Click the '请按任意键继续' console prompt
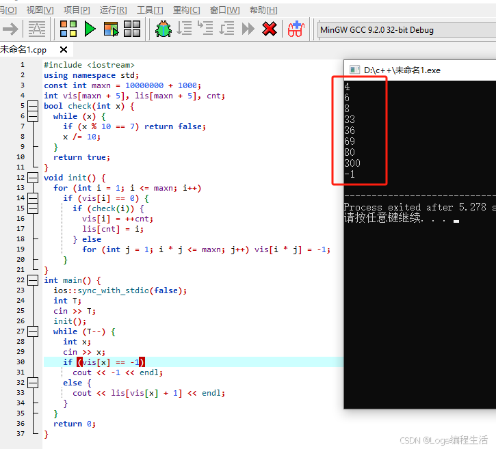 click(382, 218)
